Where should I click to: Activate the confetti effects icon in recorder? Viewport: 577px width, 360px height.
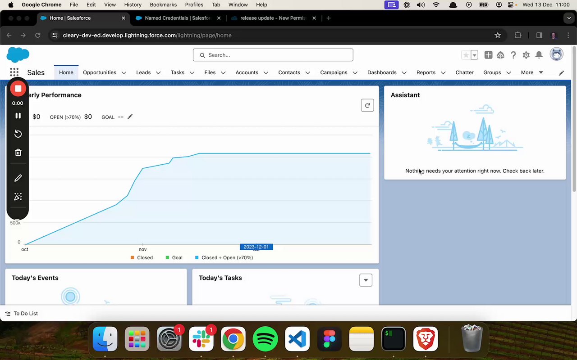coord(18,197)
